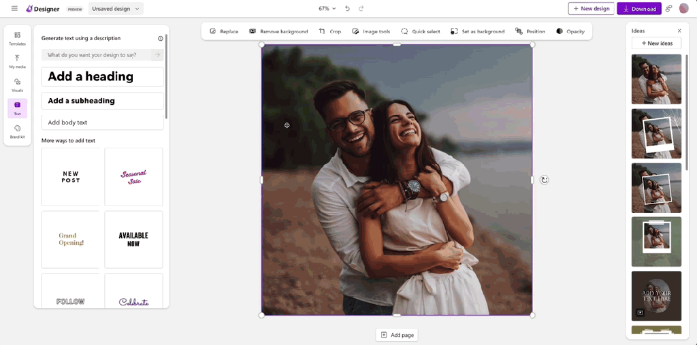Click the undo arrow icon
Screen dimensions: 697x345
[347, 9]
